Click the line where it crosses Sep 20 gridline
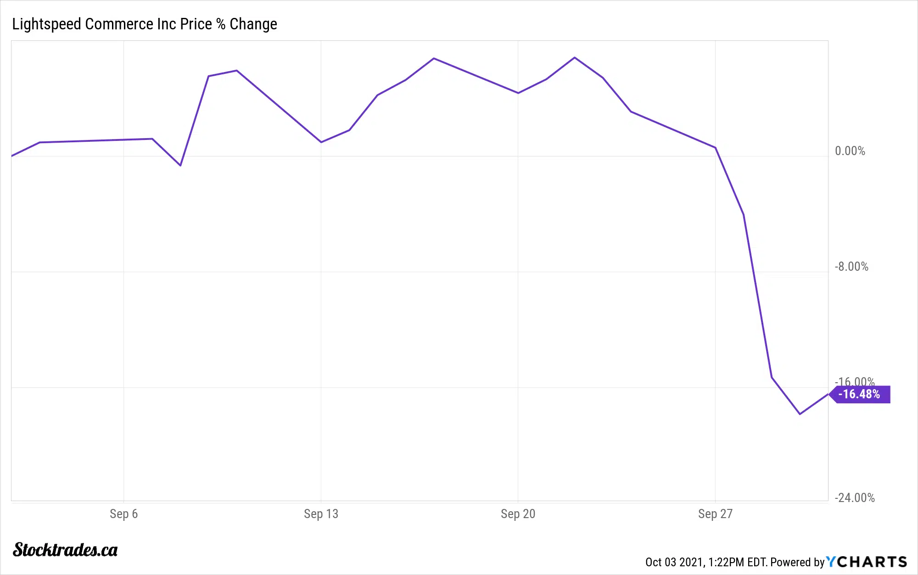 pos(518,93)
